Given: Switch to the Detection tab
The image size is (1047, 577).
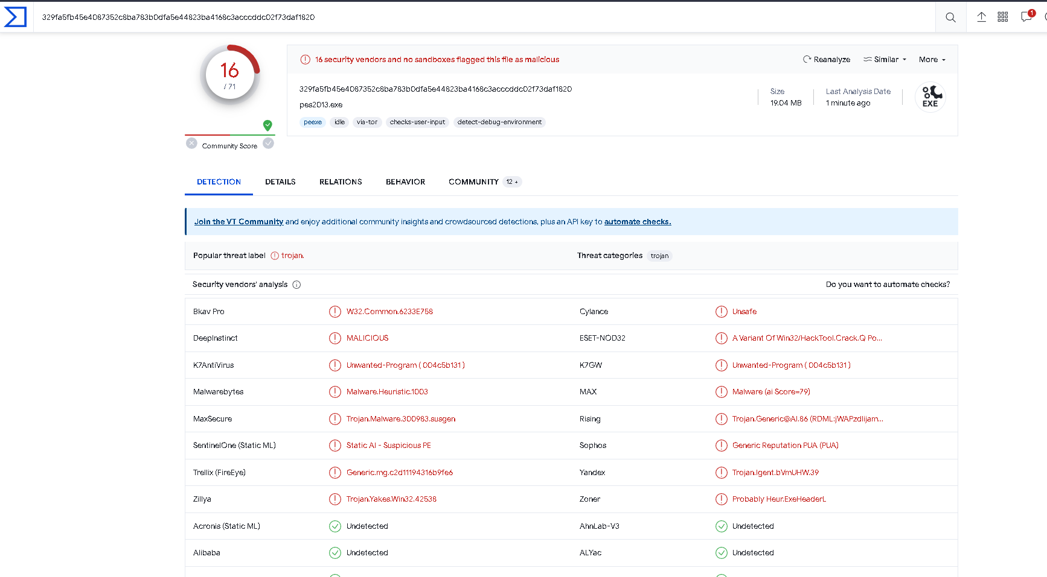Looking at the screenshot, I should click(x=219, y=182).
